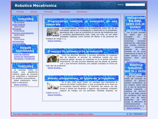Open the Industria news link
Viewport: 158px width, 119px height.
coord(16,37)
